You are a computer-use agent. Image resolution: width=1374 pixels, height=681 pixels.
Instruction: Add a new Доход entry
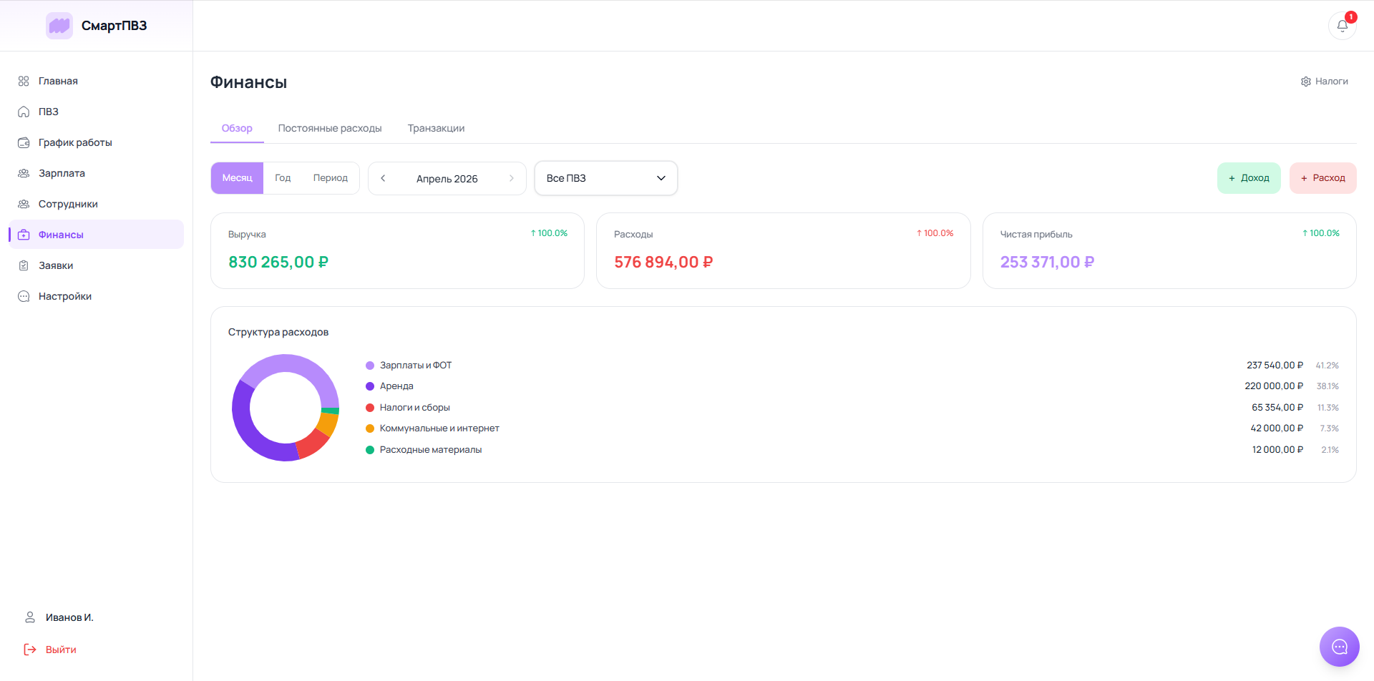(x=1249, y=178)
